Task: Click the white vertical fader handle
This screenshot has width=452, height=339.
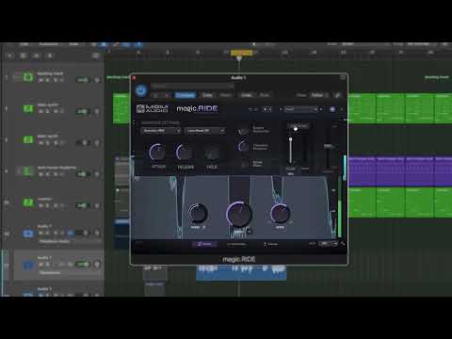Action: point(291,139)
